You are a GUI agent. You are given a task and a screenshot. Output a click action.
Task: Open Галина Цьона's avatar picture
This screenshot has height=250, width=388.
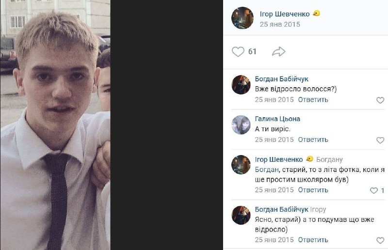[241, 125]
